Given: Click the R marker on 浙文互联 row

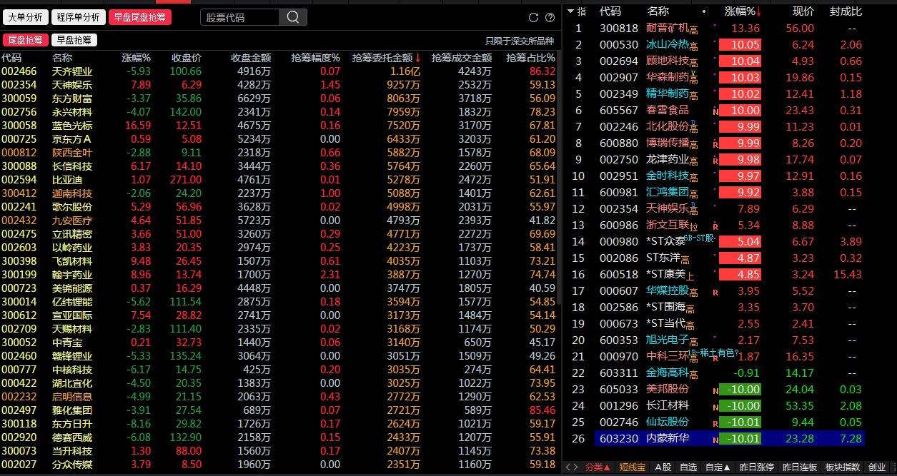Looking at the screenshot, I should 715,227.
